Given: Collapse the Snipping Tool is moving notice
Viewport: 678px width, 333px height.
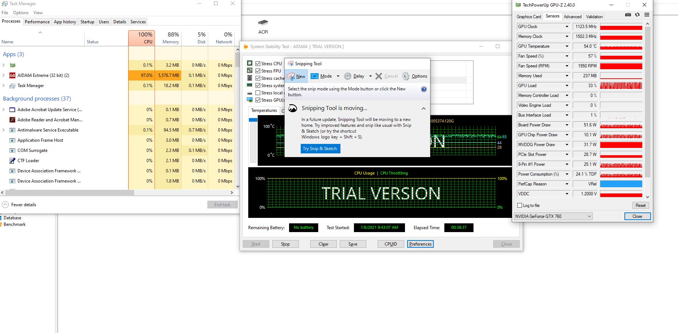Looking at the screenshot, I should (x=423, y=109).
